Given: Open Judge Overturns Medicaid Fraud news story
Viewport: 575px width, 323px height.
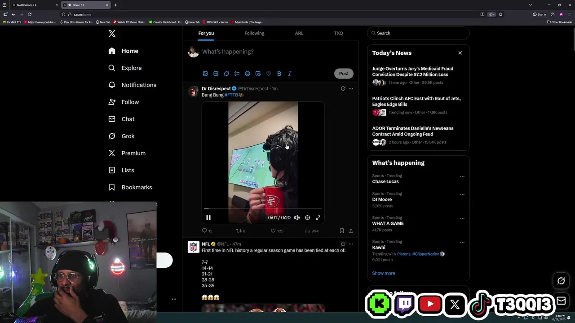Looking at the screenshot, I should (418, 76).
